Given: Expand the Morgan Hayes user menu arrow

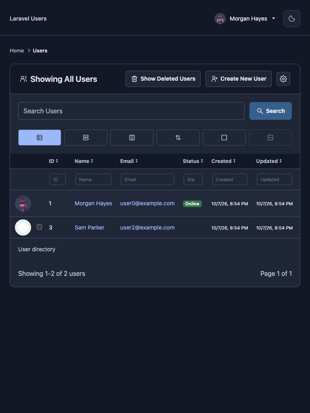Looking at the screenshot, I should [x=273, y=19].
